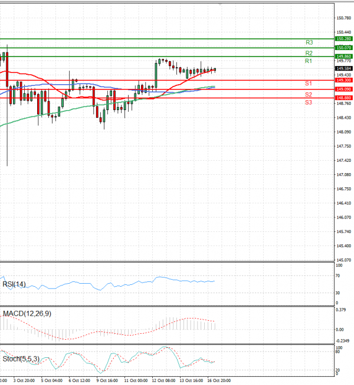Screen dimensions: 354x385
Task: Click the S2 support label
Action: coord(309,95)
